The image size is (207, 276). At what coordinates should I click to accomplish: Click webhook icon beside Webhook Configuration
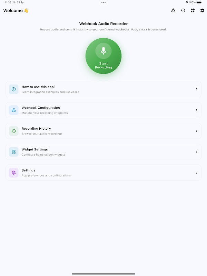click(x=13, y=110)
